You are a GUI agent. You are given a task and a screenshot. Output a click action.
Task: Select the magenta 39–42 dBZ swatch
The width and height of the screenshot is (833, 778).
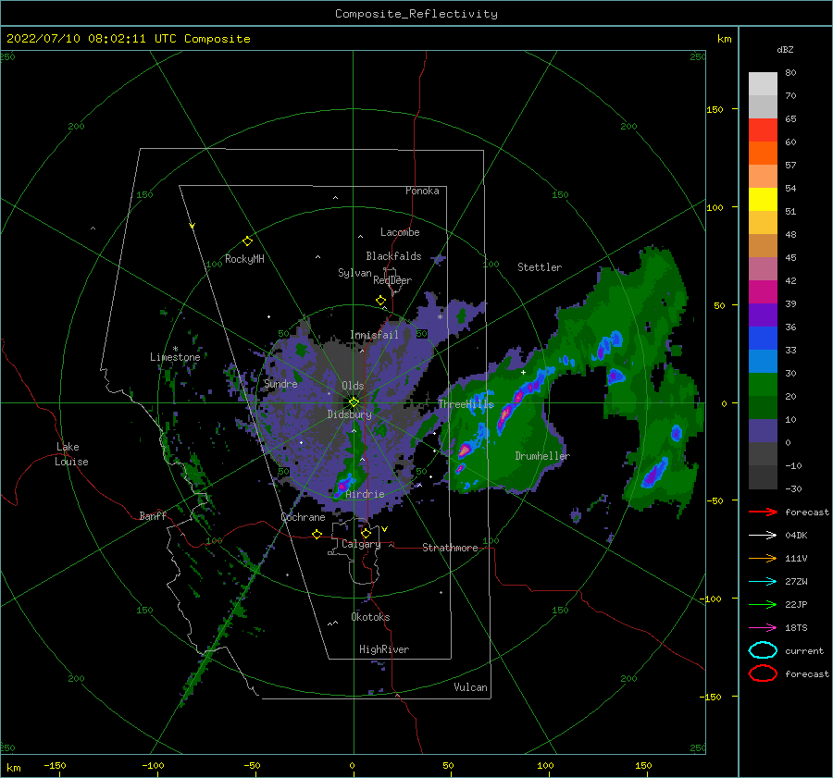[x=763, y=291]
